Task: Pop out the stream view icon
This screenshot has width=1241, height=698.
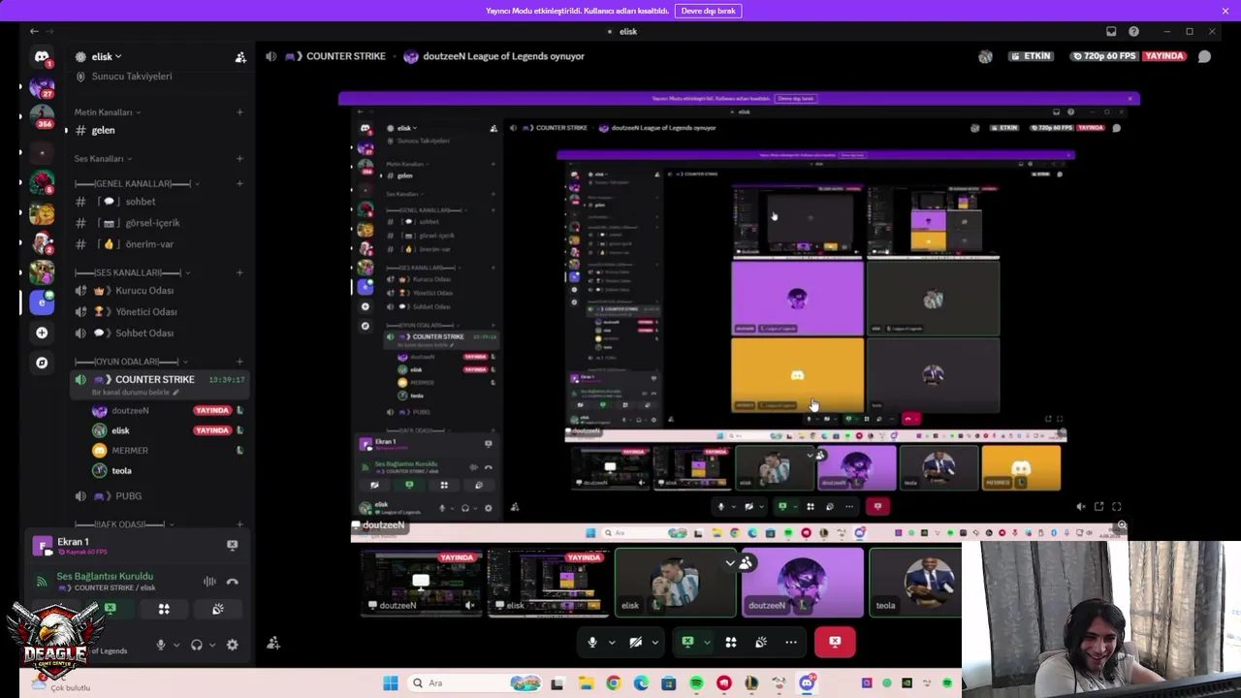Action: pyautogui.click(x=1098, y=506)
